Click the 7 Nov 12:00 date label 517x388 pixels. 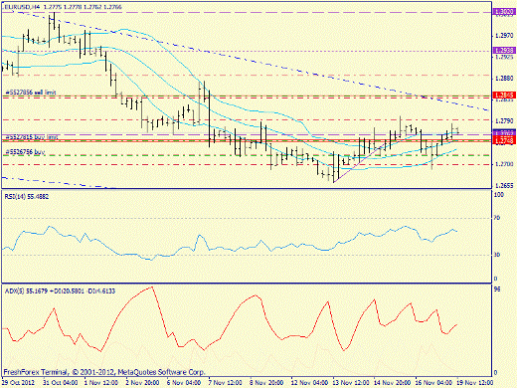[226, 382]
